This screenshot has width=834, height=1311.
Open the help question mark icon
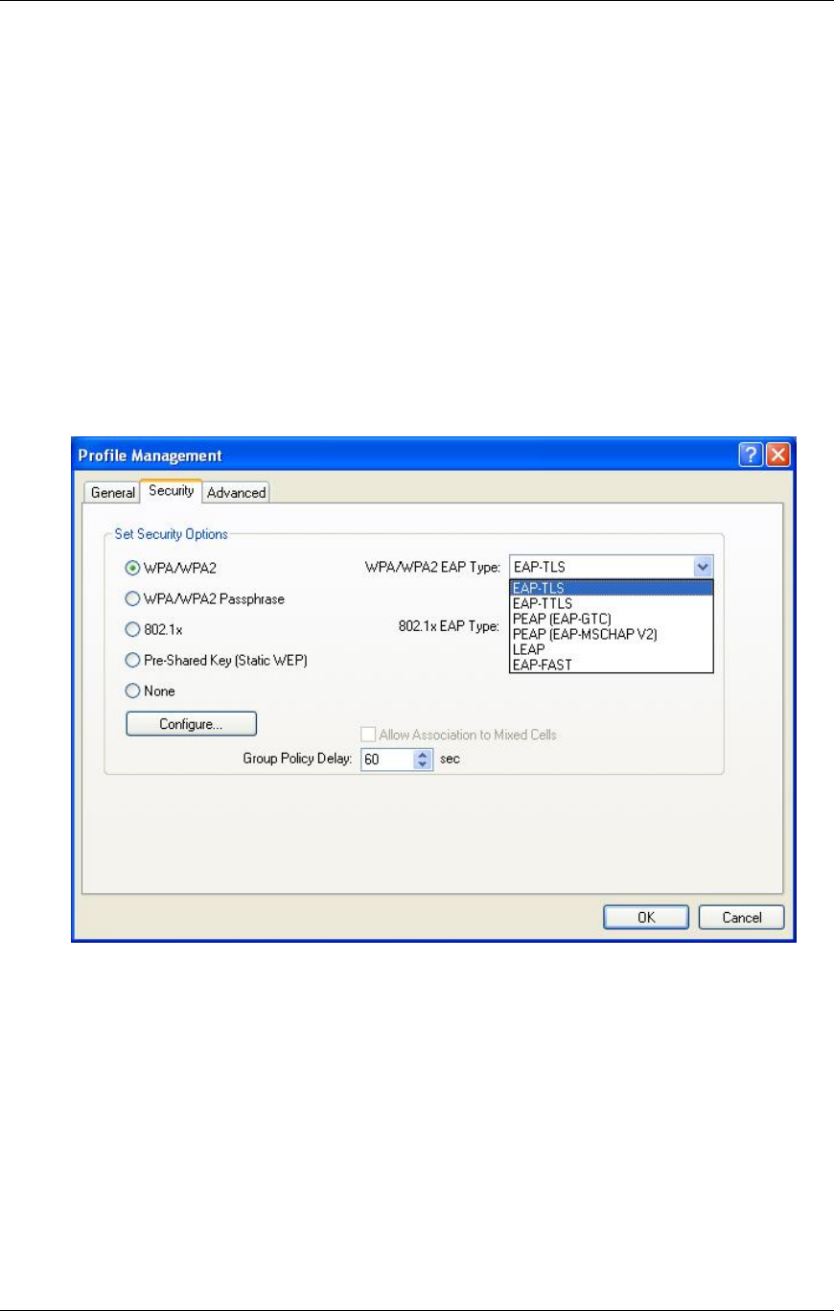click(x=751, y=456)
